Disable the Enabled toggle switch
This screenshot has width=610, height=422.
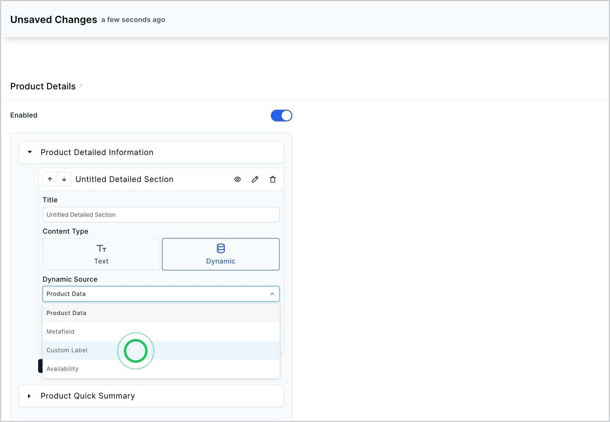282,116
